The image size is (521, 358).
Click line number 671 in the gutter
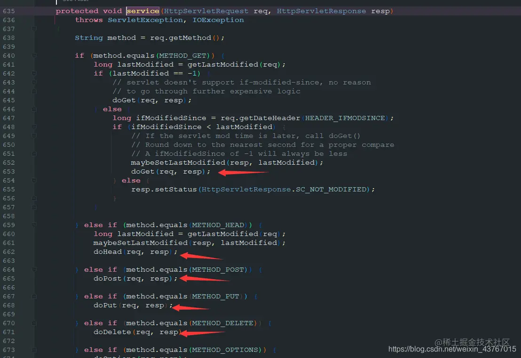click(x=9, y=332)
